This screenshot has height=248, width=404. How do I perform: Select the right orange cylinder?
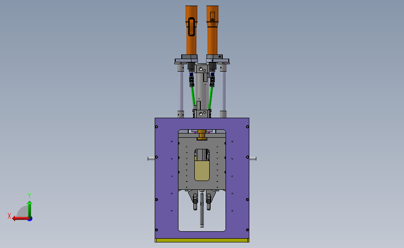pos(212,30)
